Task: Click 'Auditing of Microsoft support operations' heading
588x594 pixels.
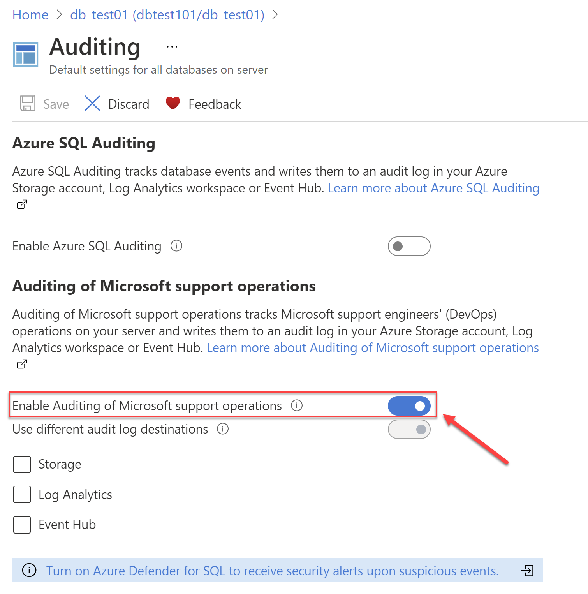Action: (164, 286)
